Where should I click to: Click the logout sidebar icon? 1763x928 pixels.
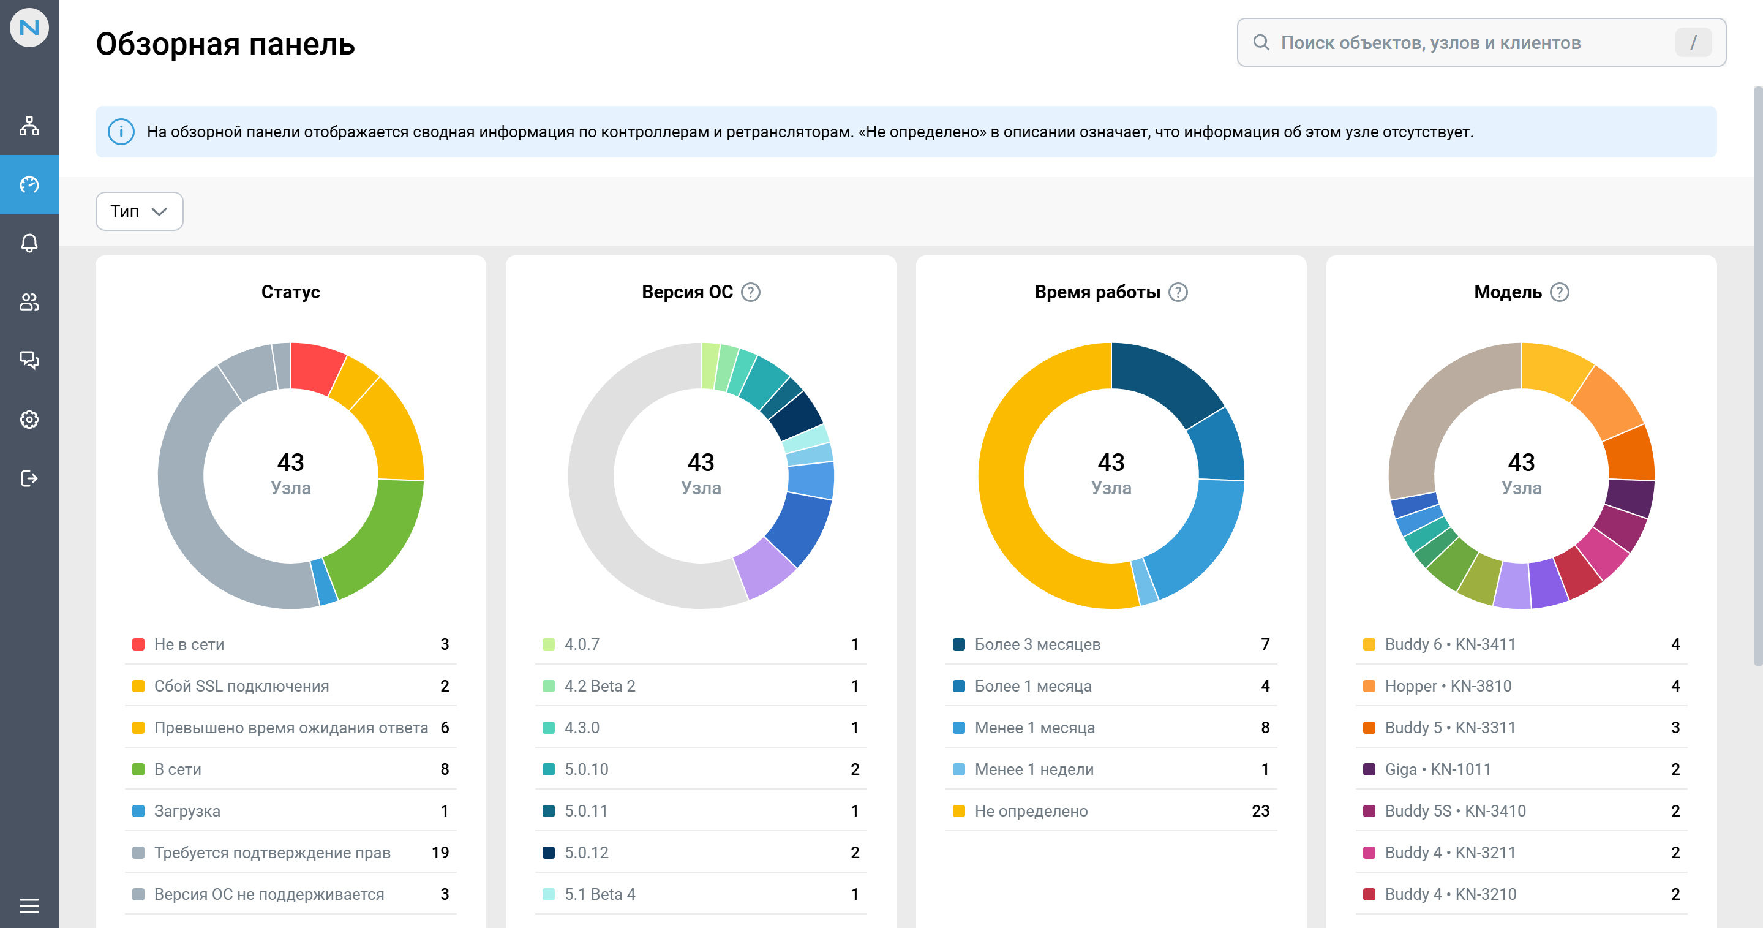[x=29, y=478]
